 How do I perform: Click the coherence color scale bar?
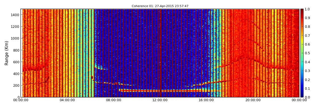302,53
